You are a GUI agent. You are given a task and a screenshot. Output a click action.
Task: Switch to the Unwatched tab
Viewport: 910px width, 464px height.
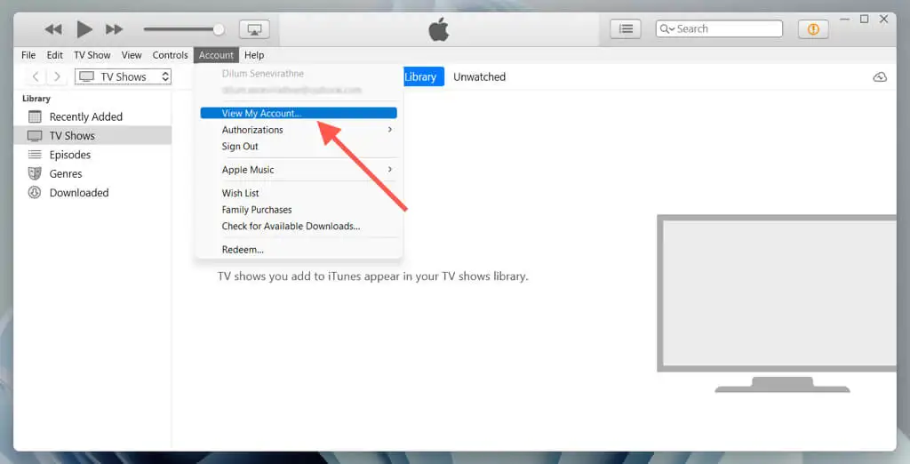tap(479, 76)
